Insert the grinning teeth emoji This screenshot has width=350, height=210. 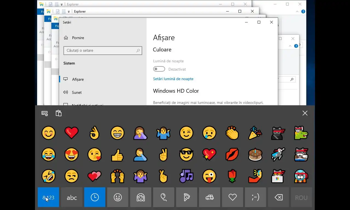(117, 133)
